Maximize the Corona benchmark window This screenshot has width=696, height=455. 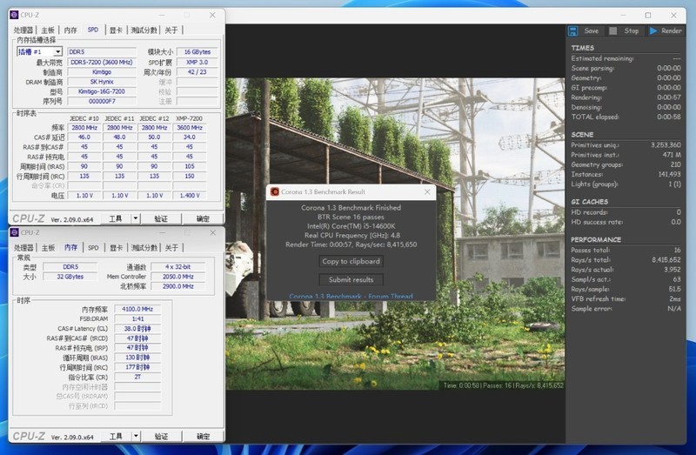[648, 15]
